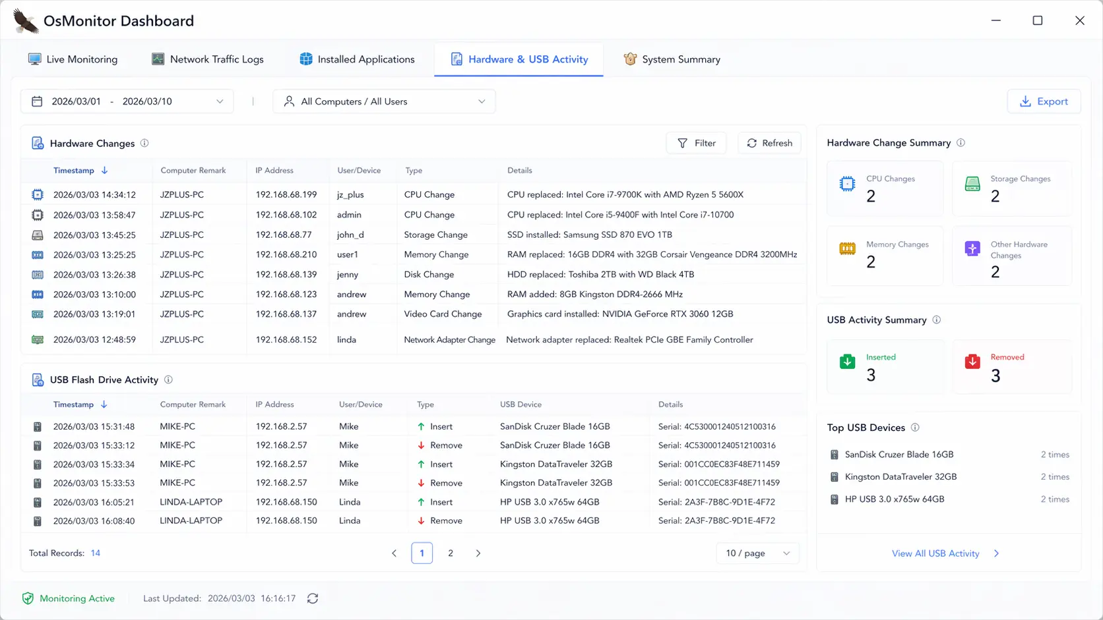Open the All Computers / All Users dropdown
The height and width of the screenshot is (620, 1103).
384,101
